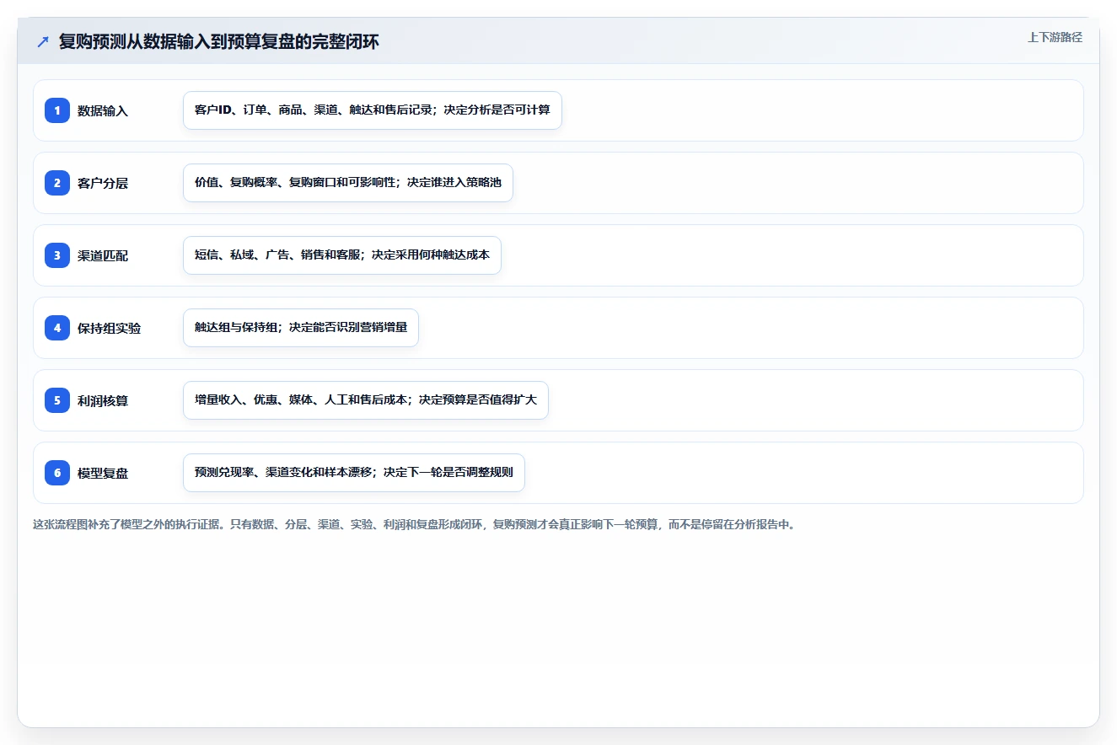Click the box 触达组与保持组；决定能否识别营销增量
The image size is (1117, 745).
click(301, 328)
